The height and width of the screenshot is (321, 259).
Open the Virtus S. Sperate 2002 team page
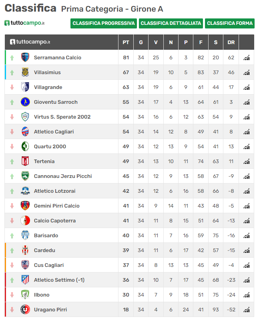pos(62,117)
